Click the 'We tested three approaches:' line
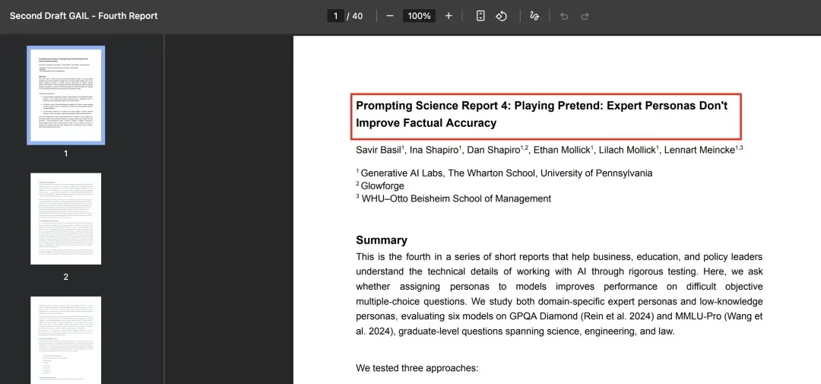 417,368
